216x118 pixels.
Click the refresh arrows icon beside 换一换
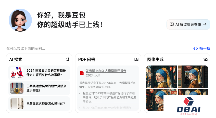[x=196, y=48]
